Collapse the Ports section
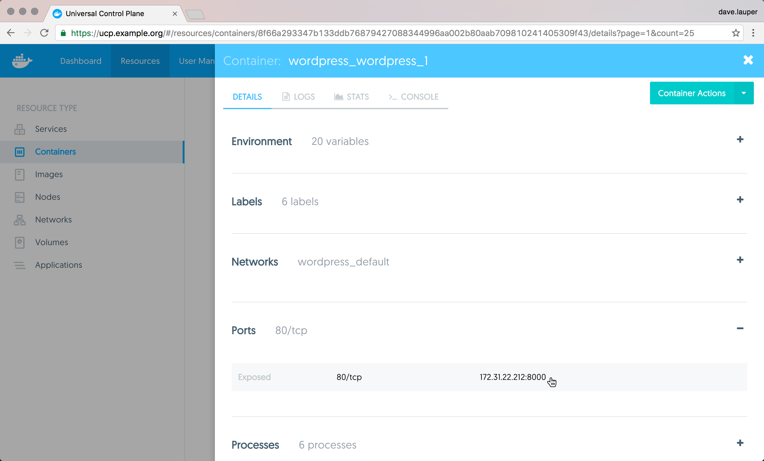This screenshot has width=764, height=461. click(740, 328)
